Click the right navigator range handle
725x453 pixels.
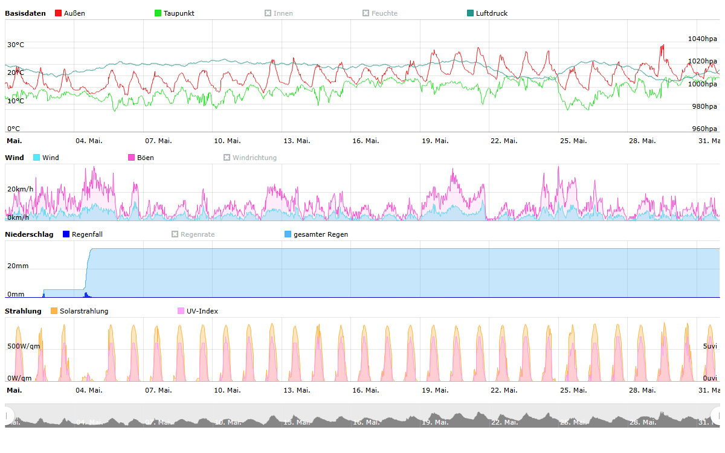(717, 416)
